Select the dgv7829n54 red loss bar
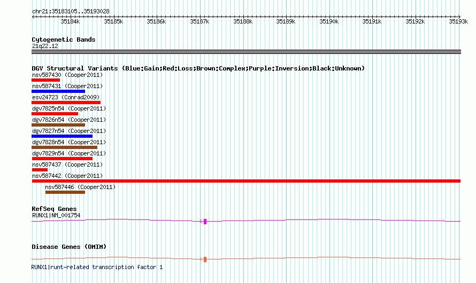The height and width of the screenshot is (283, 476). click(62, 159)
